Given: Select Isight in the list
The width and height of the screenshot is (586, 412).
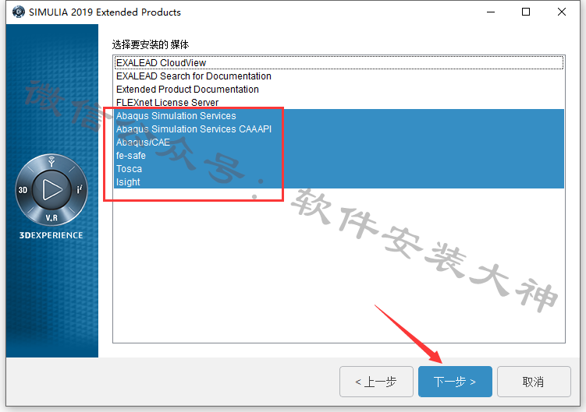Looking at the screenshot, I should point(339,182).
